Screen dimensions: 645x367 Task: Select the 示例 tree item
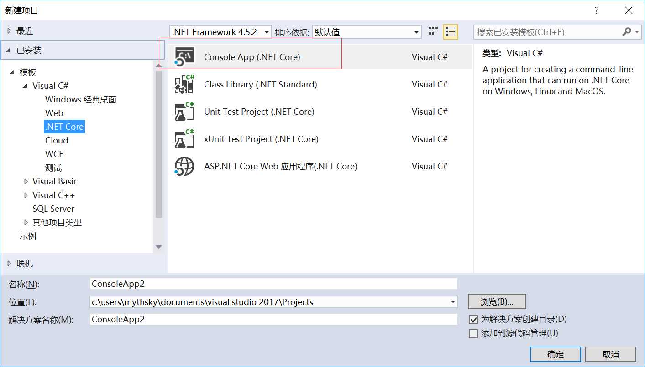pyautogui.click(x=27, y=236)
